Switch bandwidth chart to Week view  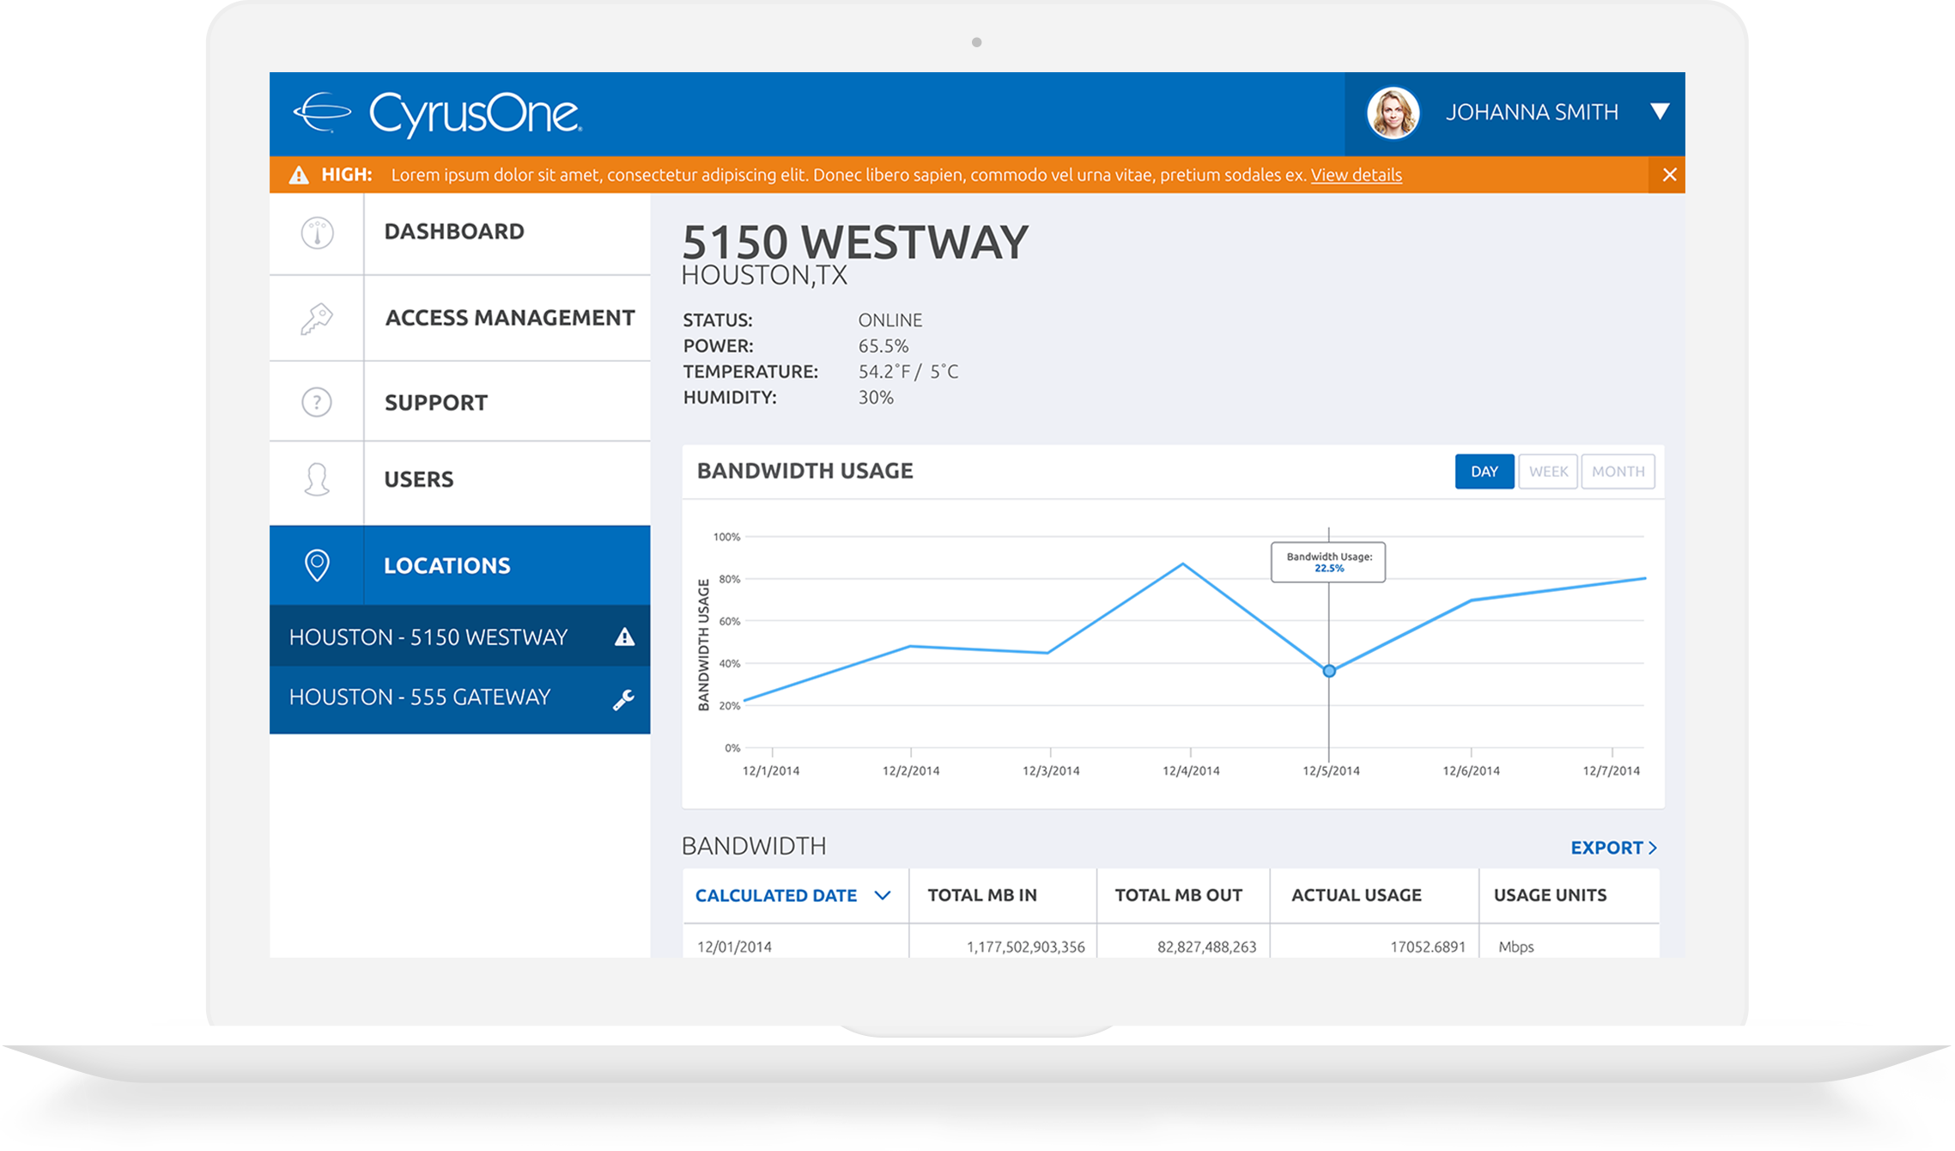(1548, 472)
